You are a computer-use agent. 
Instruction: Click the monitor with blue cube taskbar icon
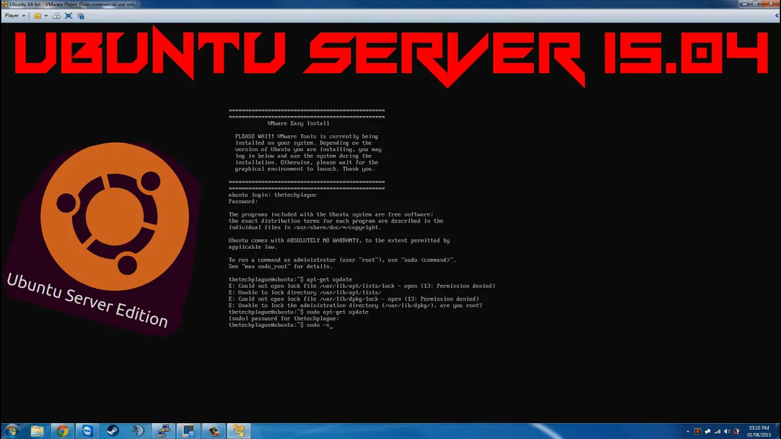[x=188, y=431]
